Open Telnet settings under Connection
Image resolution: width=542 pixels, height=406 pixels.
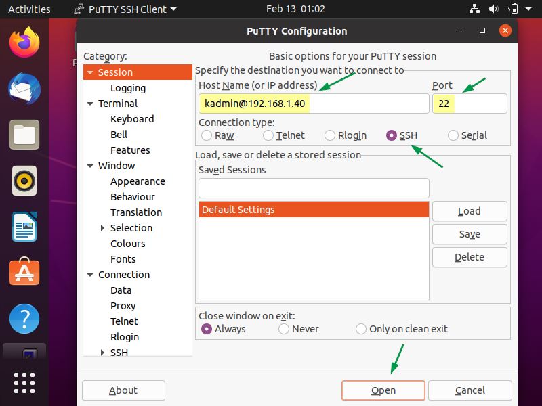124,321
